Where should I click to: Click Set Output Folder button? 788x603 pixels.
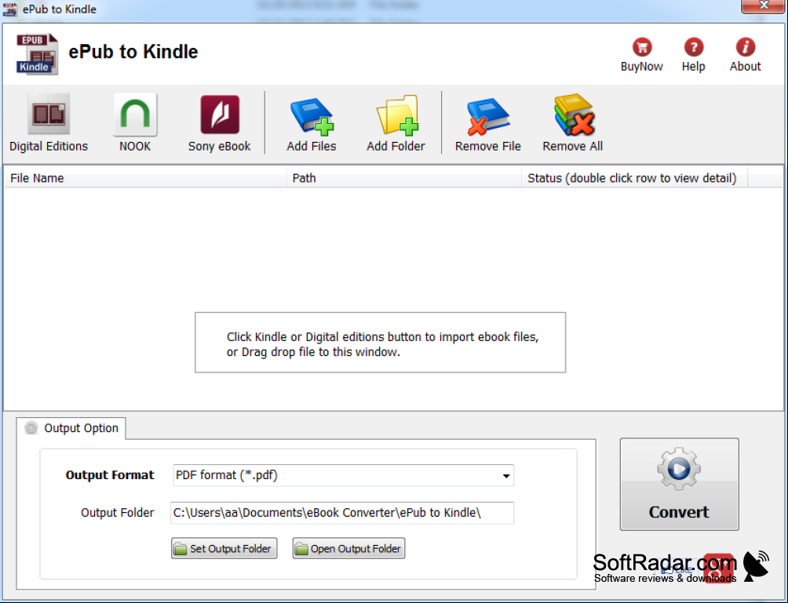[224, 548]
